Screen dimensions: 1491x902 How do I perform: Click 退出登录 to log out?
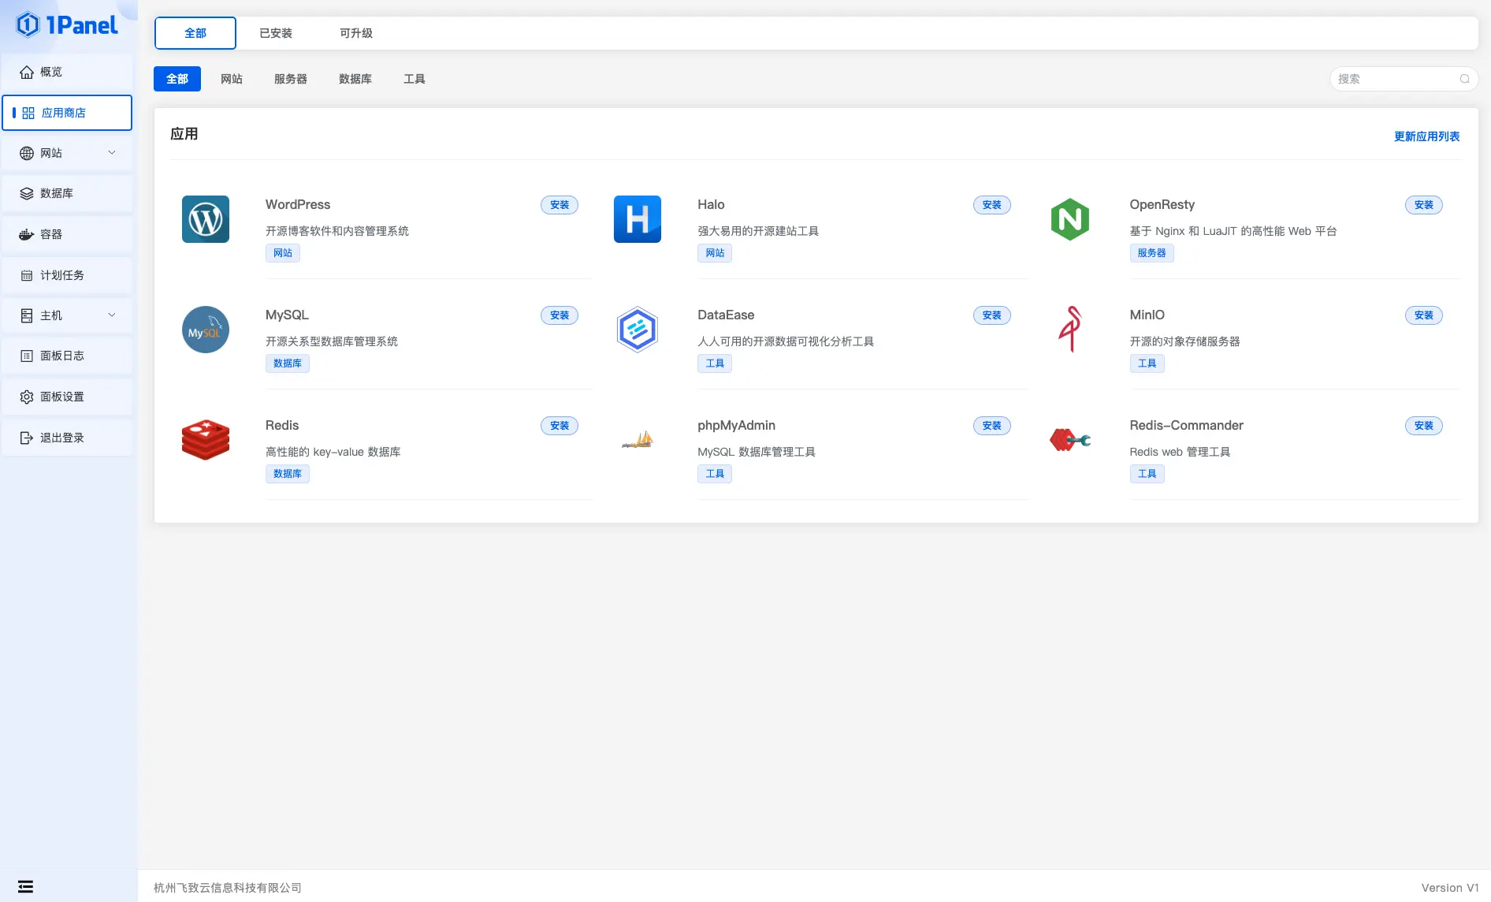[67, 438]
